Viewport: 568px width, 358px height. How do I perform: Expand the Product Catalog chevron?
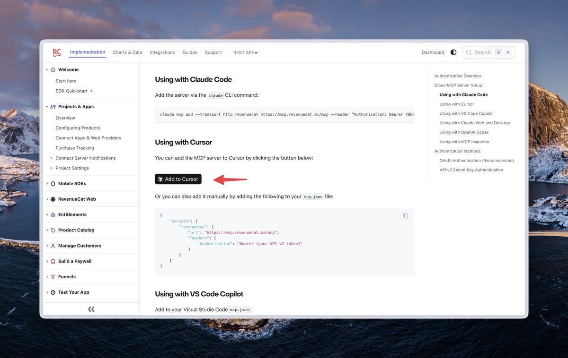(x=47, y=230)
